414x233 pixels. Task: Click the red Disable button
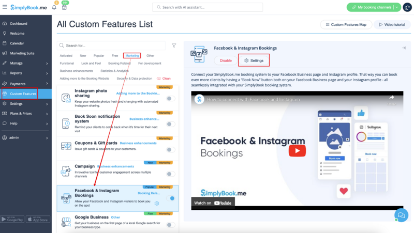[226, 60]
